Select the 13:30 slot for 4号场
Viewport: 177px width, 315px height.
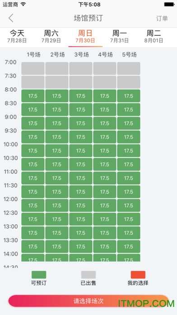pyautogui.click(x=105, y=247)
